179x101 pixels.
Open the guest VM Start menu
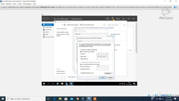(x=44, y=84)
